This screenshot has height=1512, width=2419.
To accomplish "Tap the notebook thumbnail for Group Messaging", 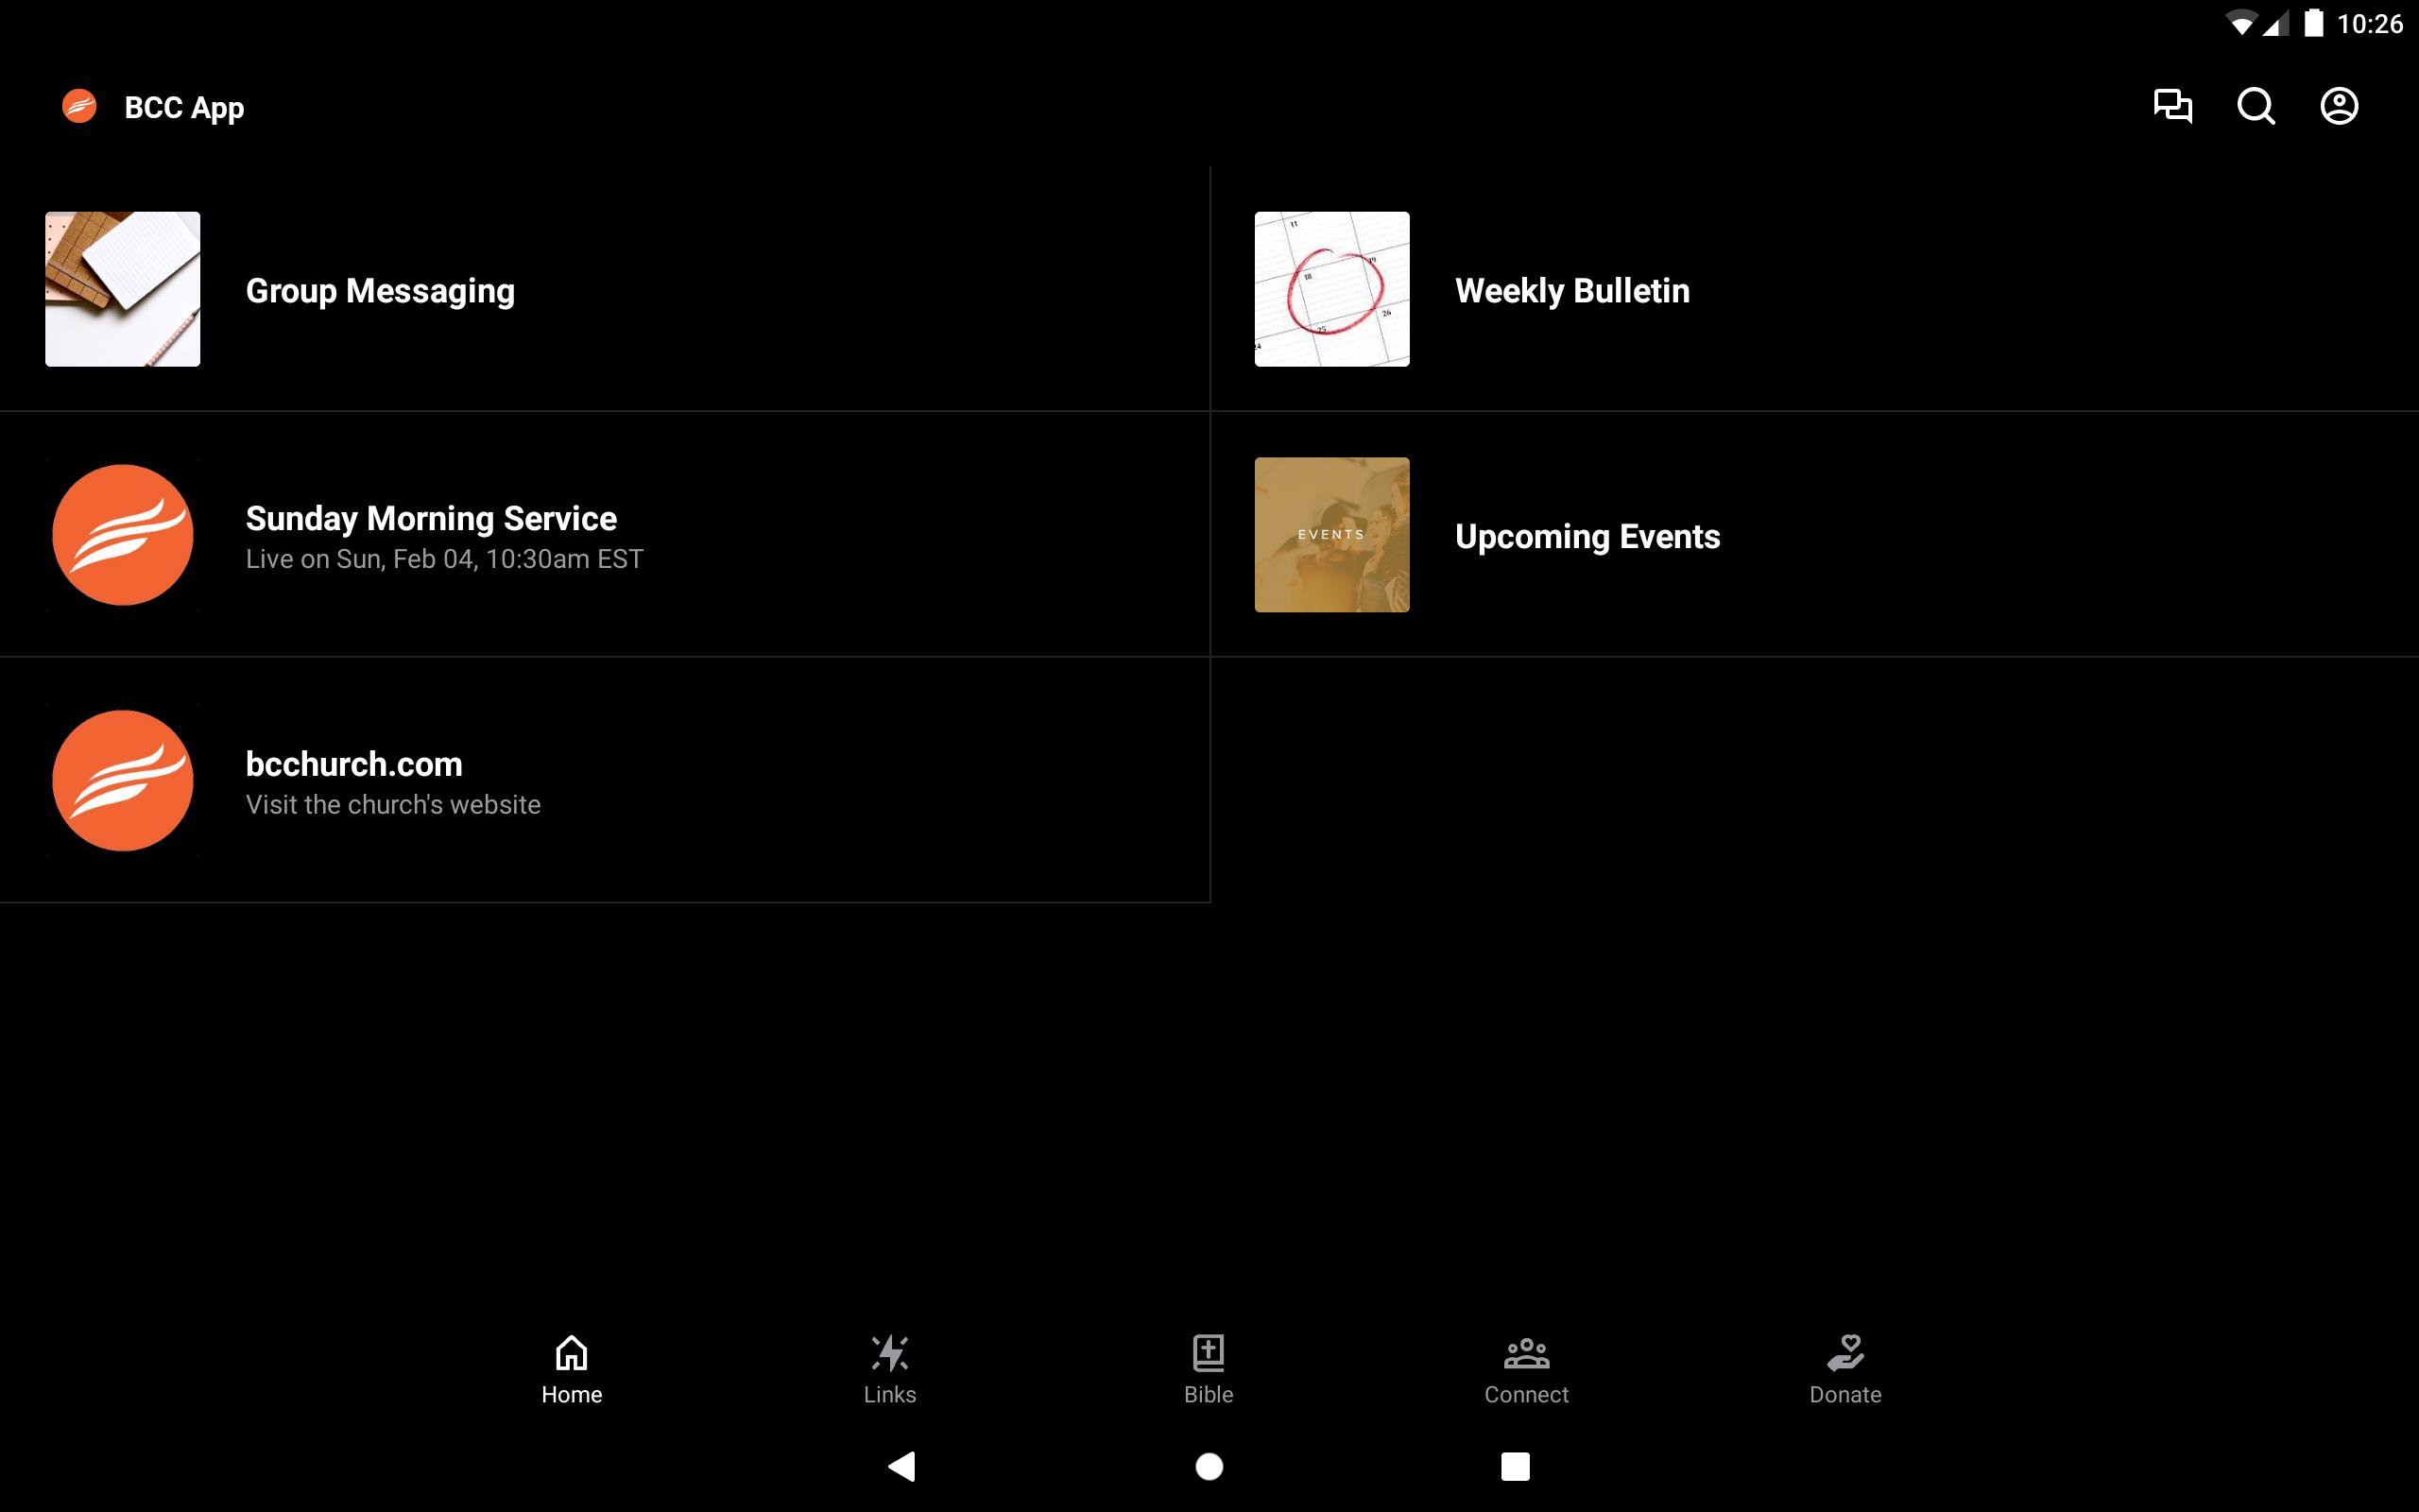I will [122, 289].
